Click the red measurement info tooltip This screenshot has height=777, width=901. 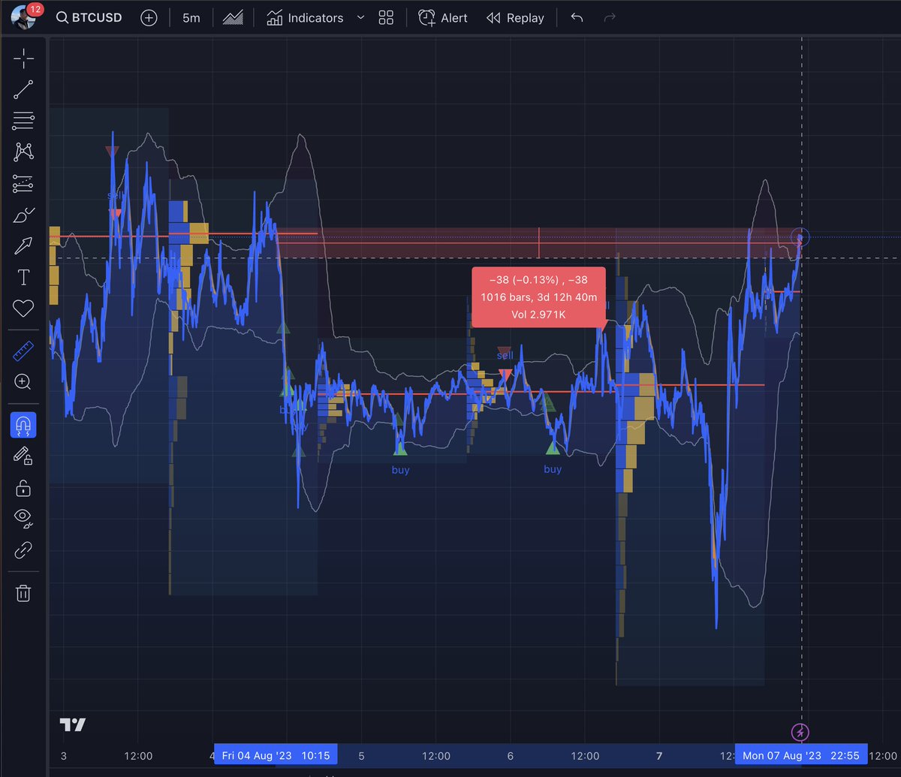538,297
